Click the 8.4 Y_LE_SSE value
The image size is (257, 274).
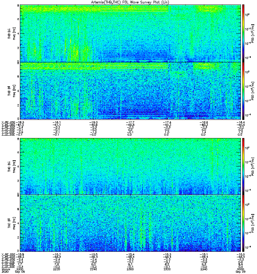(241, 264)
